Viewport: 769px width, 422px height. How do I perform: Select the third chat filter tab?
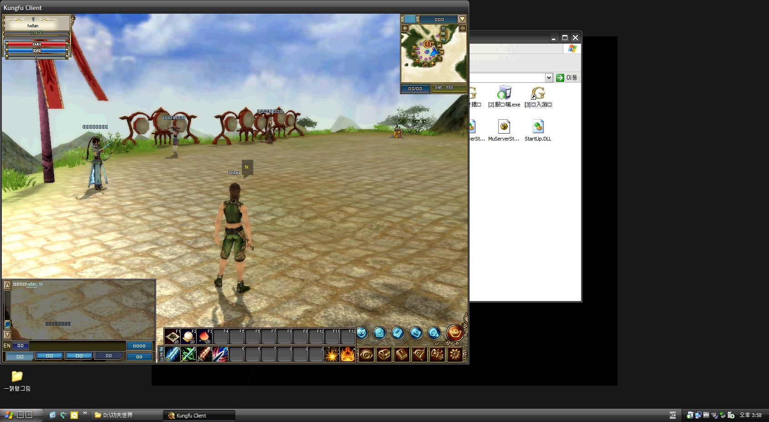tap(79, 356)
